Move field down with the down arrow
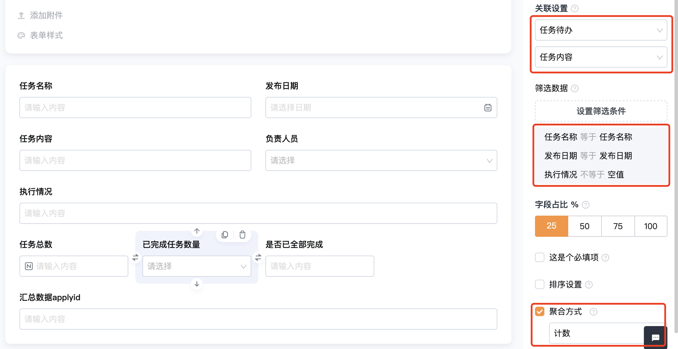Viewport: 678px width, 349px height. pos(197,284)
